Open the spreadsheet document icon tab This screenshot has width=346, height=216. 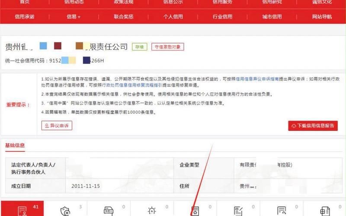pyautogui.click(x=325, y=209)
